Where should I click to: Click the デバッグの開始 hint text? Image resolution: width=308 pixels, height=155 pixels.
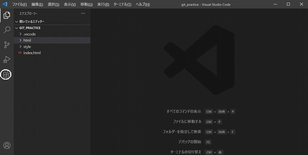190,142
